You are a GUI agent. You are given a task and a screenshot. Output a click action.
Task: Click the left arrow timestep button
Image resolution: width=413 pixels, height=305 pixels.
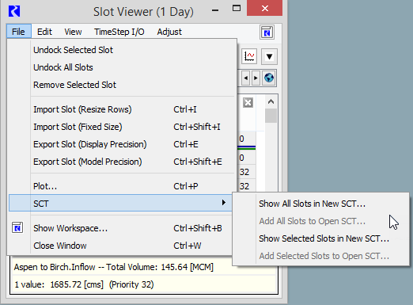coord(246,78)
